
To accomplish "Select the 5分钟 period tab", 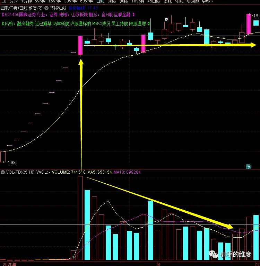I will pyautogui.click(x=40, y=1).
